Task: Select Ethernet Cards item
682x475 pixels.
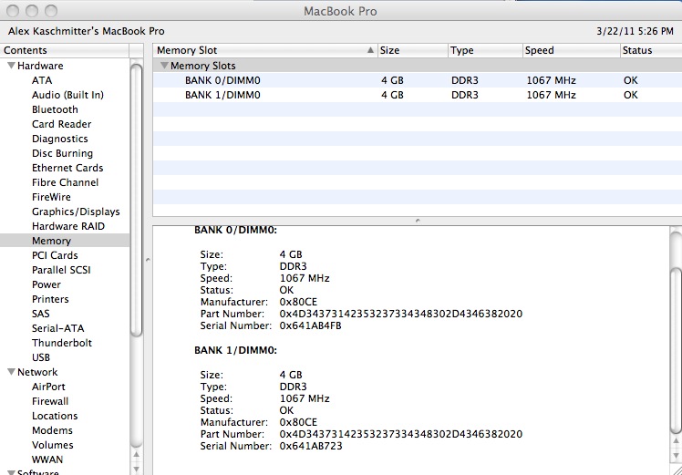Action: pos(67,168)
